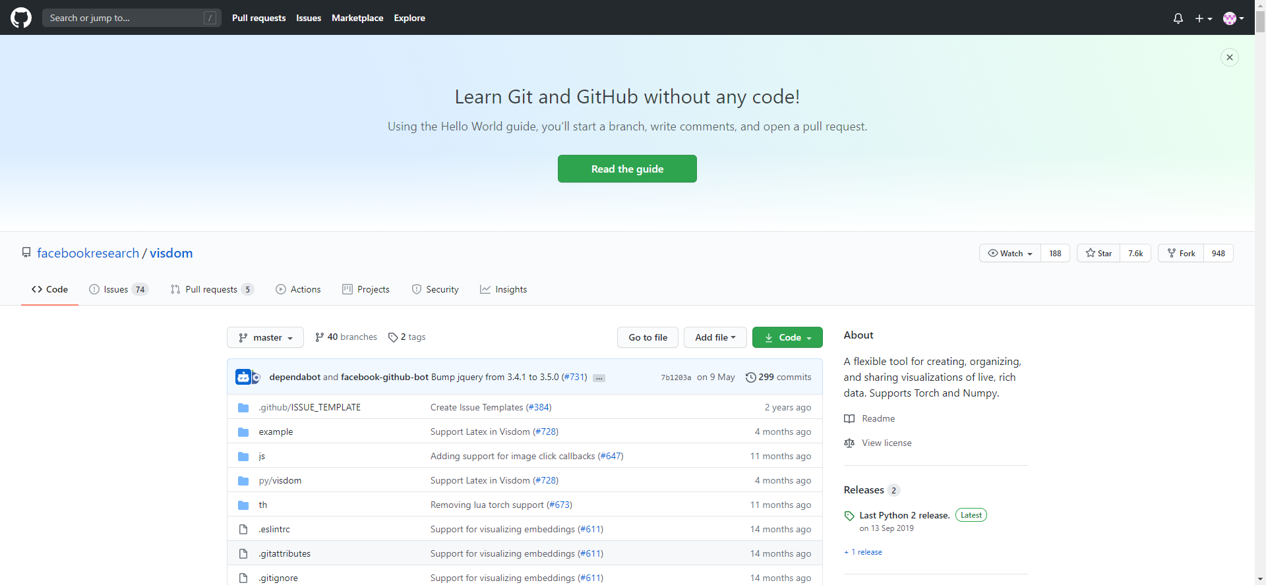Star the visdom repository

(1099, 253)
